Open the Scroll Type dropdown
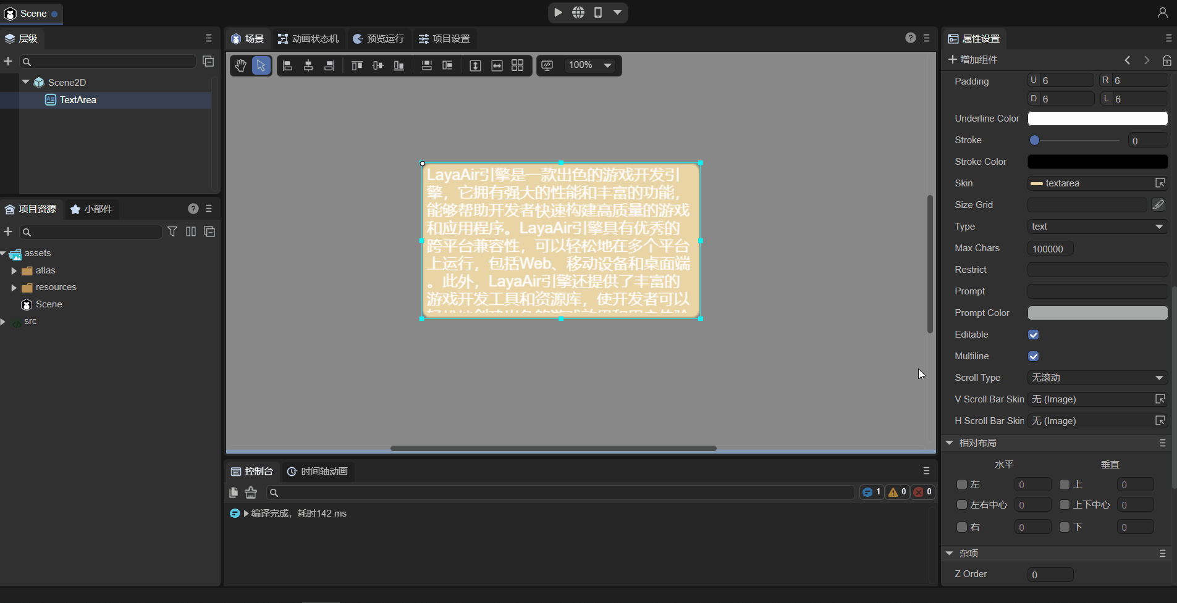The height and width of the screenshot is (603, 1177). click(1097, 378)
